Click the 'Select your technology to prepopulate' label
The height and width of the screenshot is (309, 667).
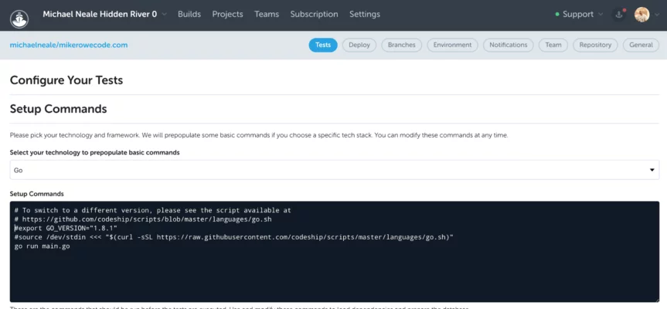(94, 153)
